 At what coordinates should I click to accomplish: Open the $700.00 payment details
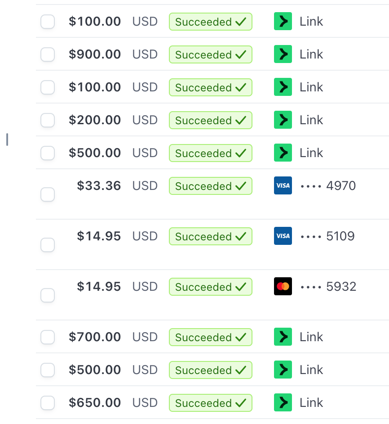tap(95, 337)
